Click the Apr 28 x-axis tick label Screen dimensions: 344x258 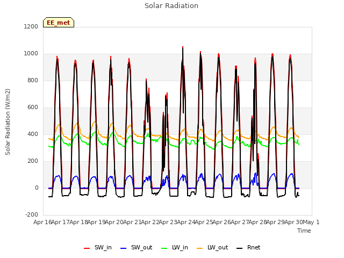(257, 222)
